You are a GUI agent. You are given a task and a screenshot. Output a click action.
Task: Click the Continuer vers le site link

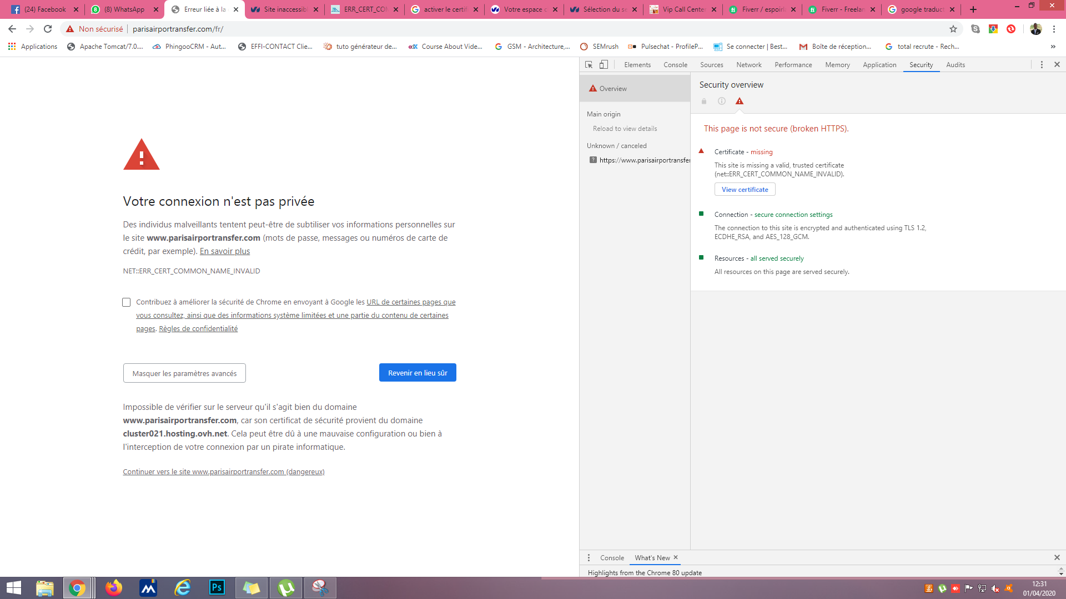(x=223, y=472)
